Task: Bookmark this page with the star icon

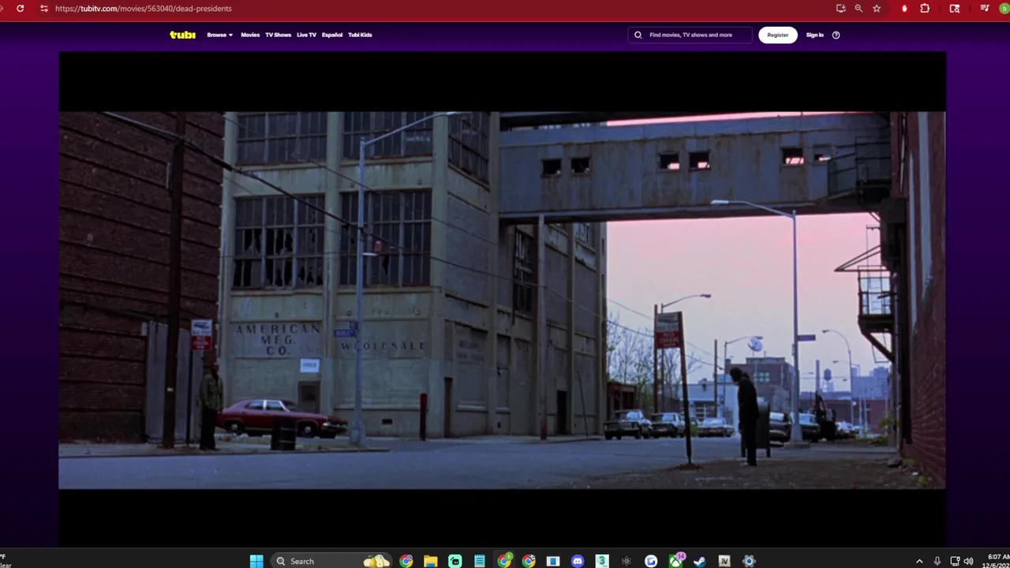Action: pyautogui.click(x=877, y=8)
